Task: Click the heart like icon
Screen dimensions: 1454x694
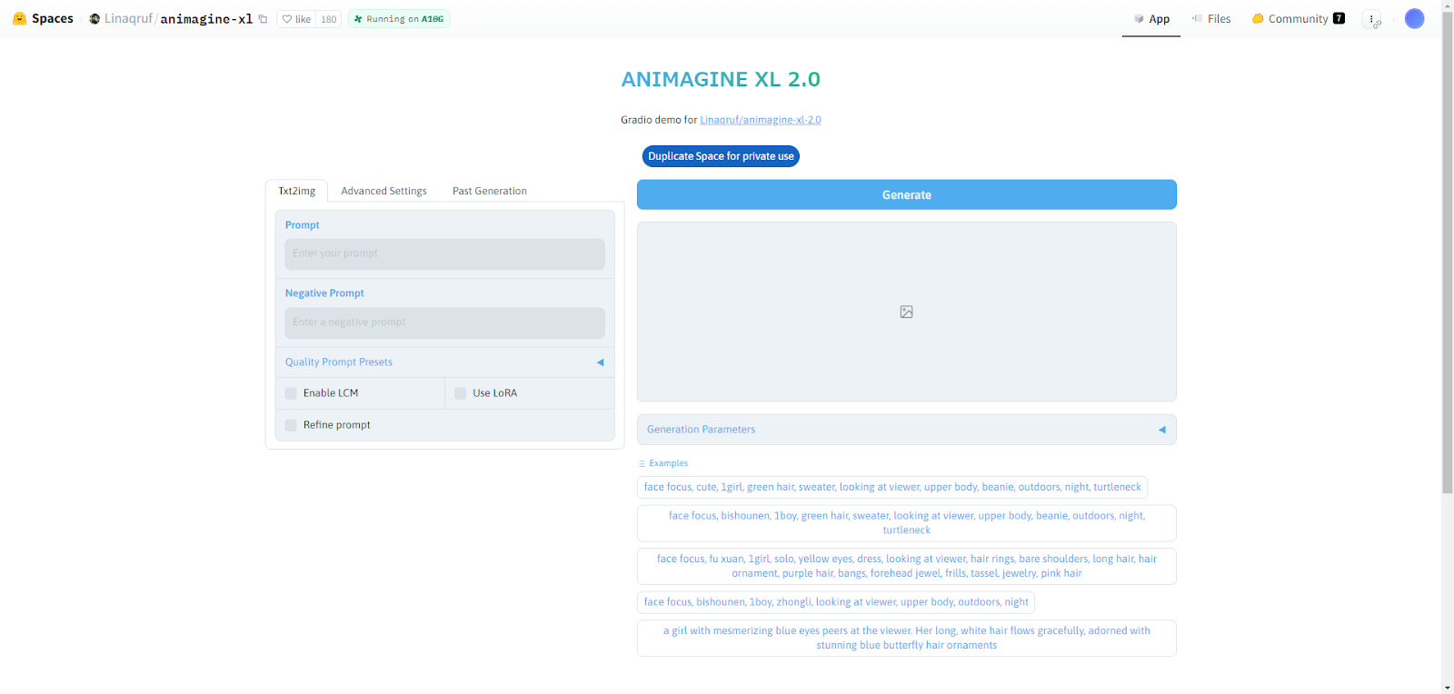Action: pos(287,19)
